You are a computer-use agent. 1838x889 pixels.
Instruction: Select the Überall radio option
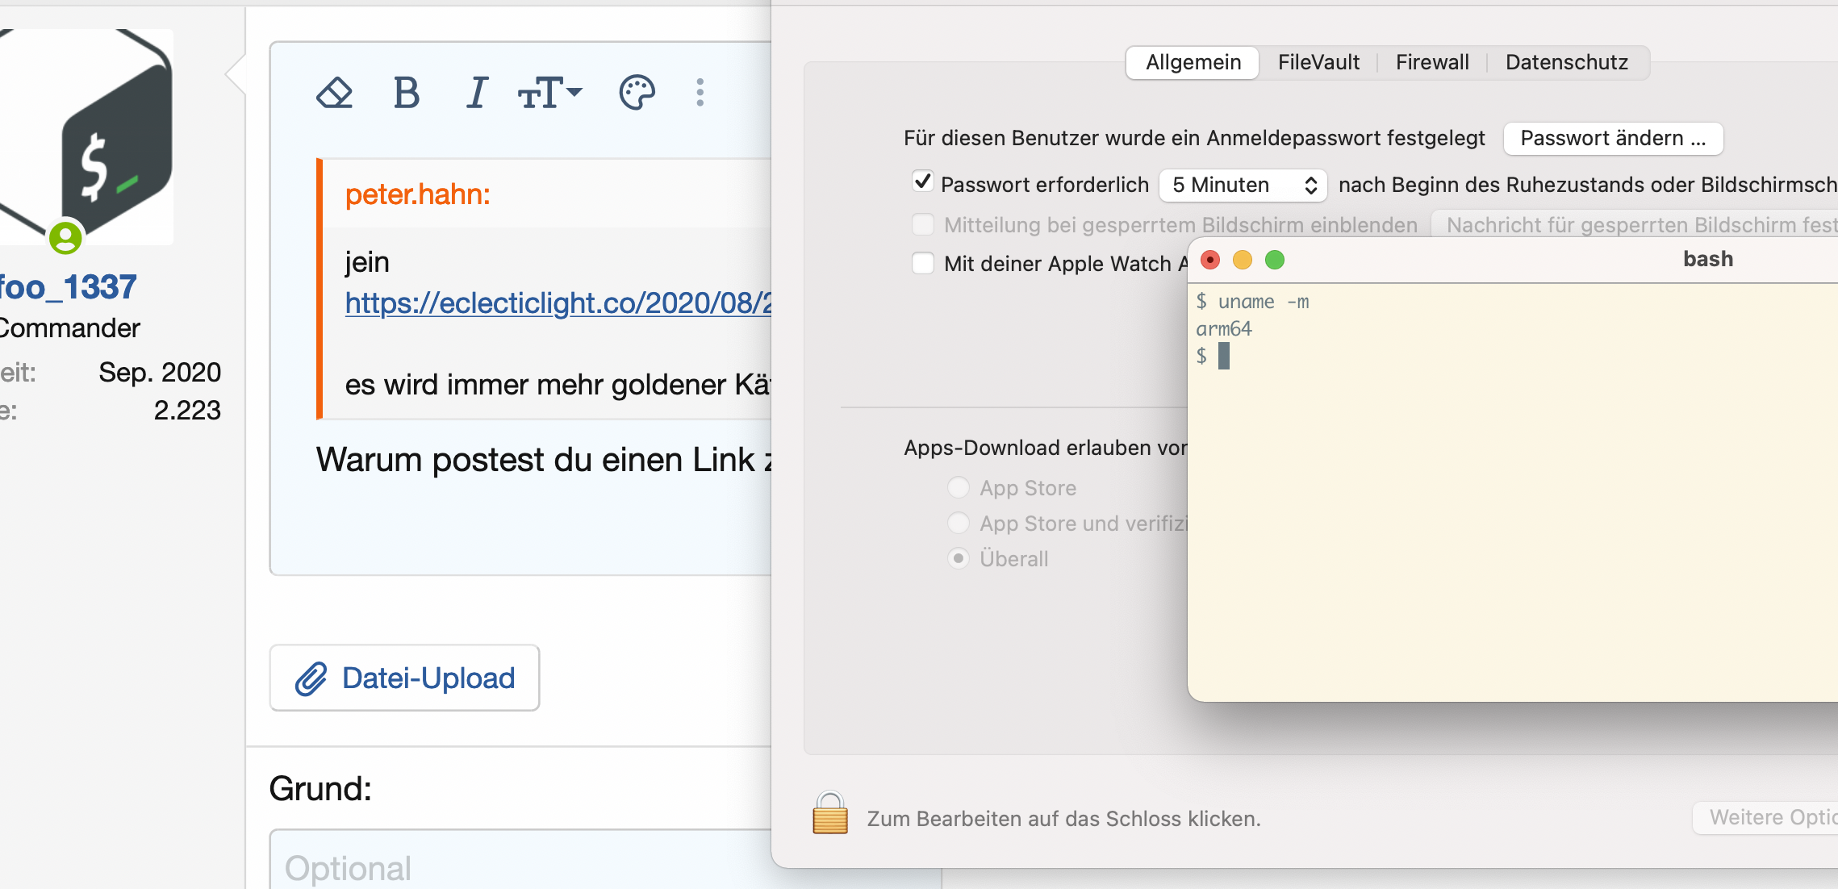[x=958, y=558]
